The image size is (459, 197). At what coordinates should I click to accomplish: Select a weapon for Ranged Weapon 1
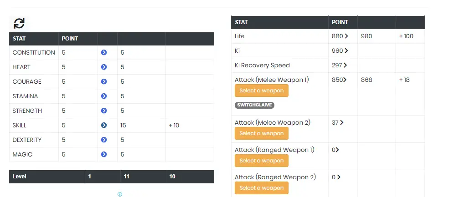click(262, 161)
